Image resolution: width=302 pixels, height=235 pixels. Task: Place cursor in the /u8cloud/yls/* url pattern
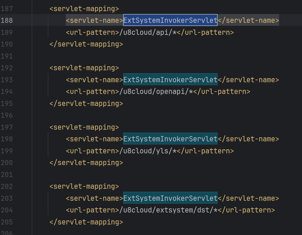coord(148,151)
